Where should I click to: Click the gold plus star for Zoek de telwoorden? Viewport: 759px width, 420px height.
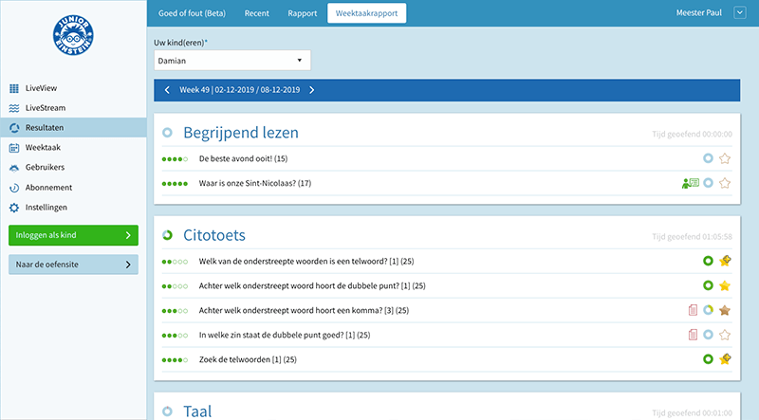(725, 359)
